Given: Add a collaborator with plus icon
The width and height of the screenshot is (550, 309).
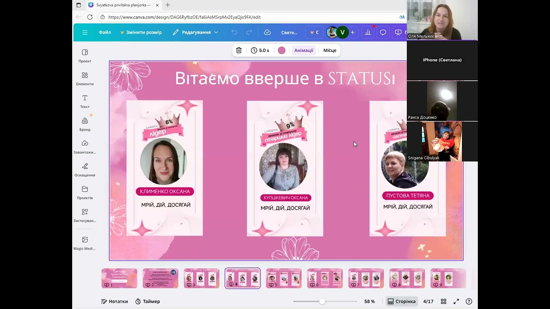Looking at the screenshot, I should 352,32.
